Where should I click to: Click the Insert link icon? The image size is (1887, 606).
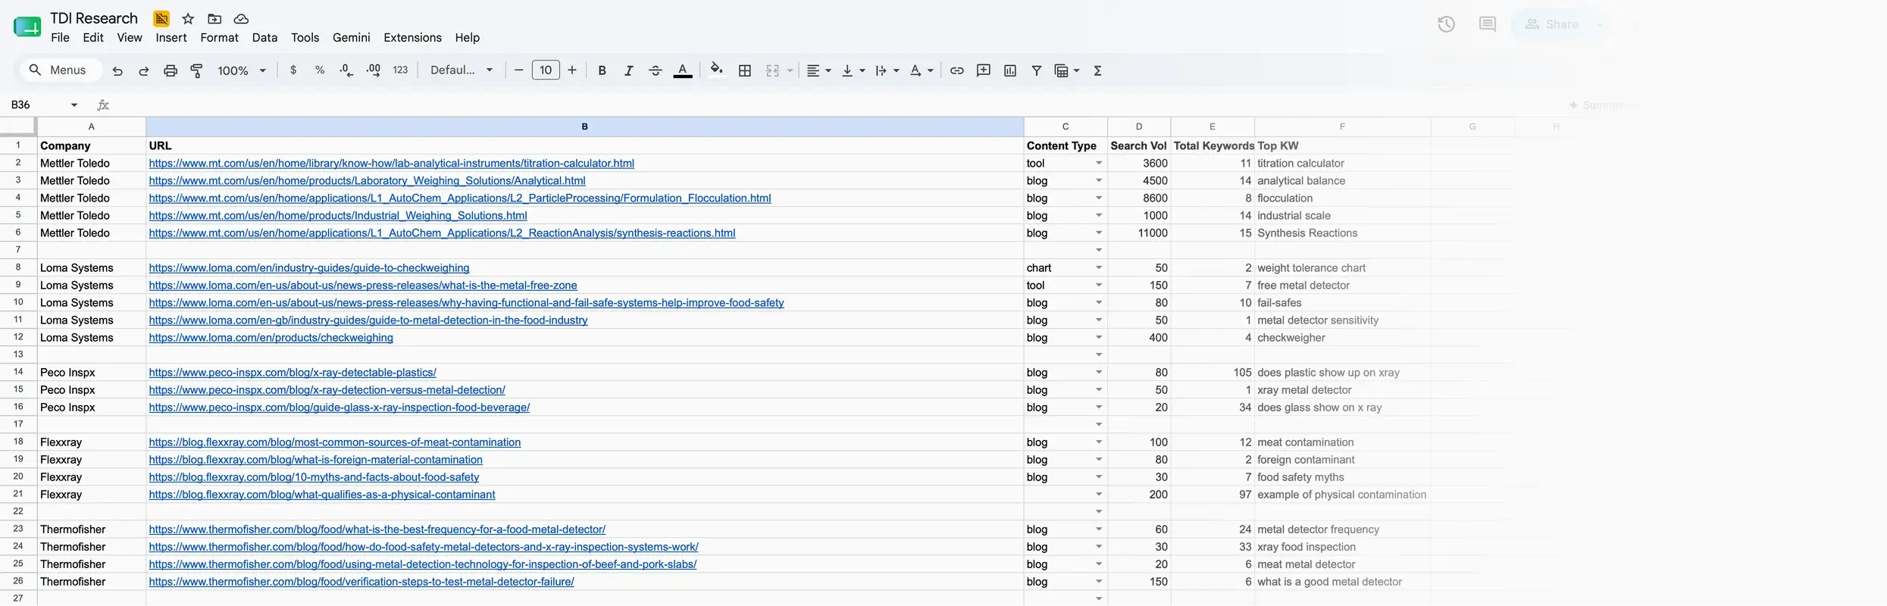coord(957,70)
